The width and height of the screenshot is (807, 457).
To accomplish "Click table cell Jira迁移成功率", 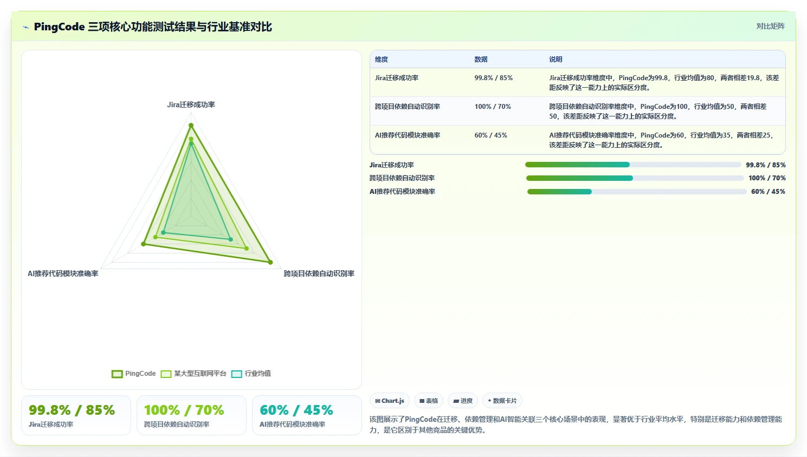I will (x=397, y=78).
